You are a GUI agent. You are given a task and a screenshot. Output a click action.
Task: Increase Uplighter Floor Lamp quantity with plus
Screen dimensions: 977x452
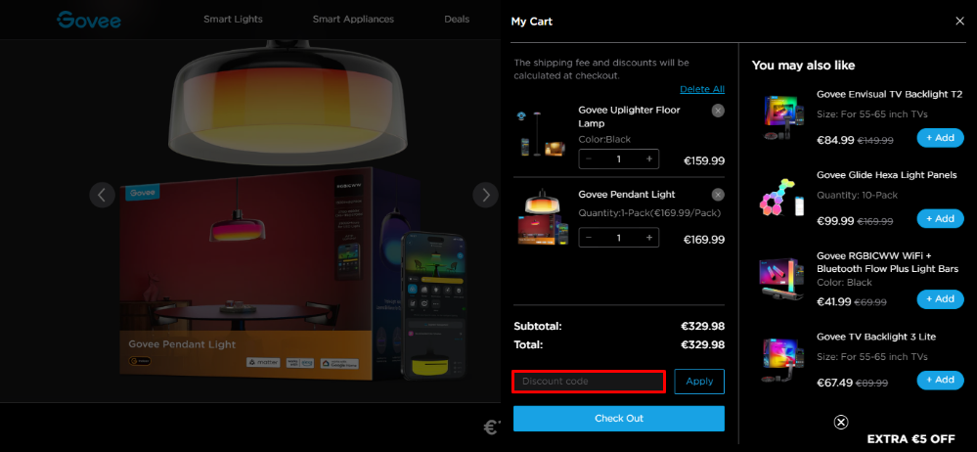[x=648, y=158]
